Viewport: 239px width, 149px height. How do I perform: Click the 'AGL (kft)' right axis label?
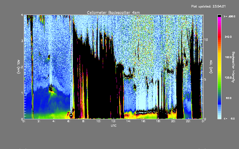[211, 67]
